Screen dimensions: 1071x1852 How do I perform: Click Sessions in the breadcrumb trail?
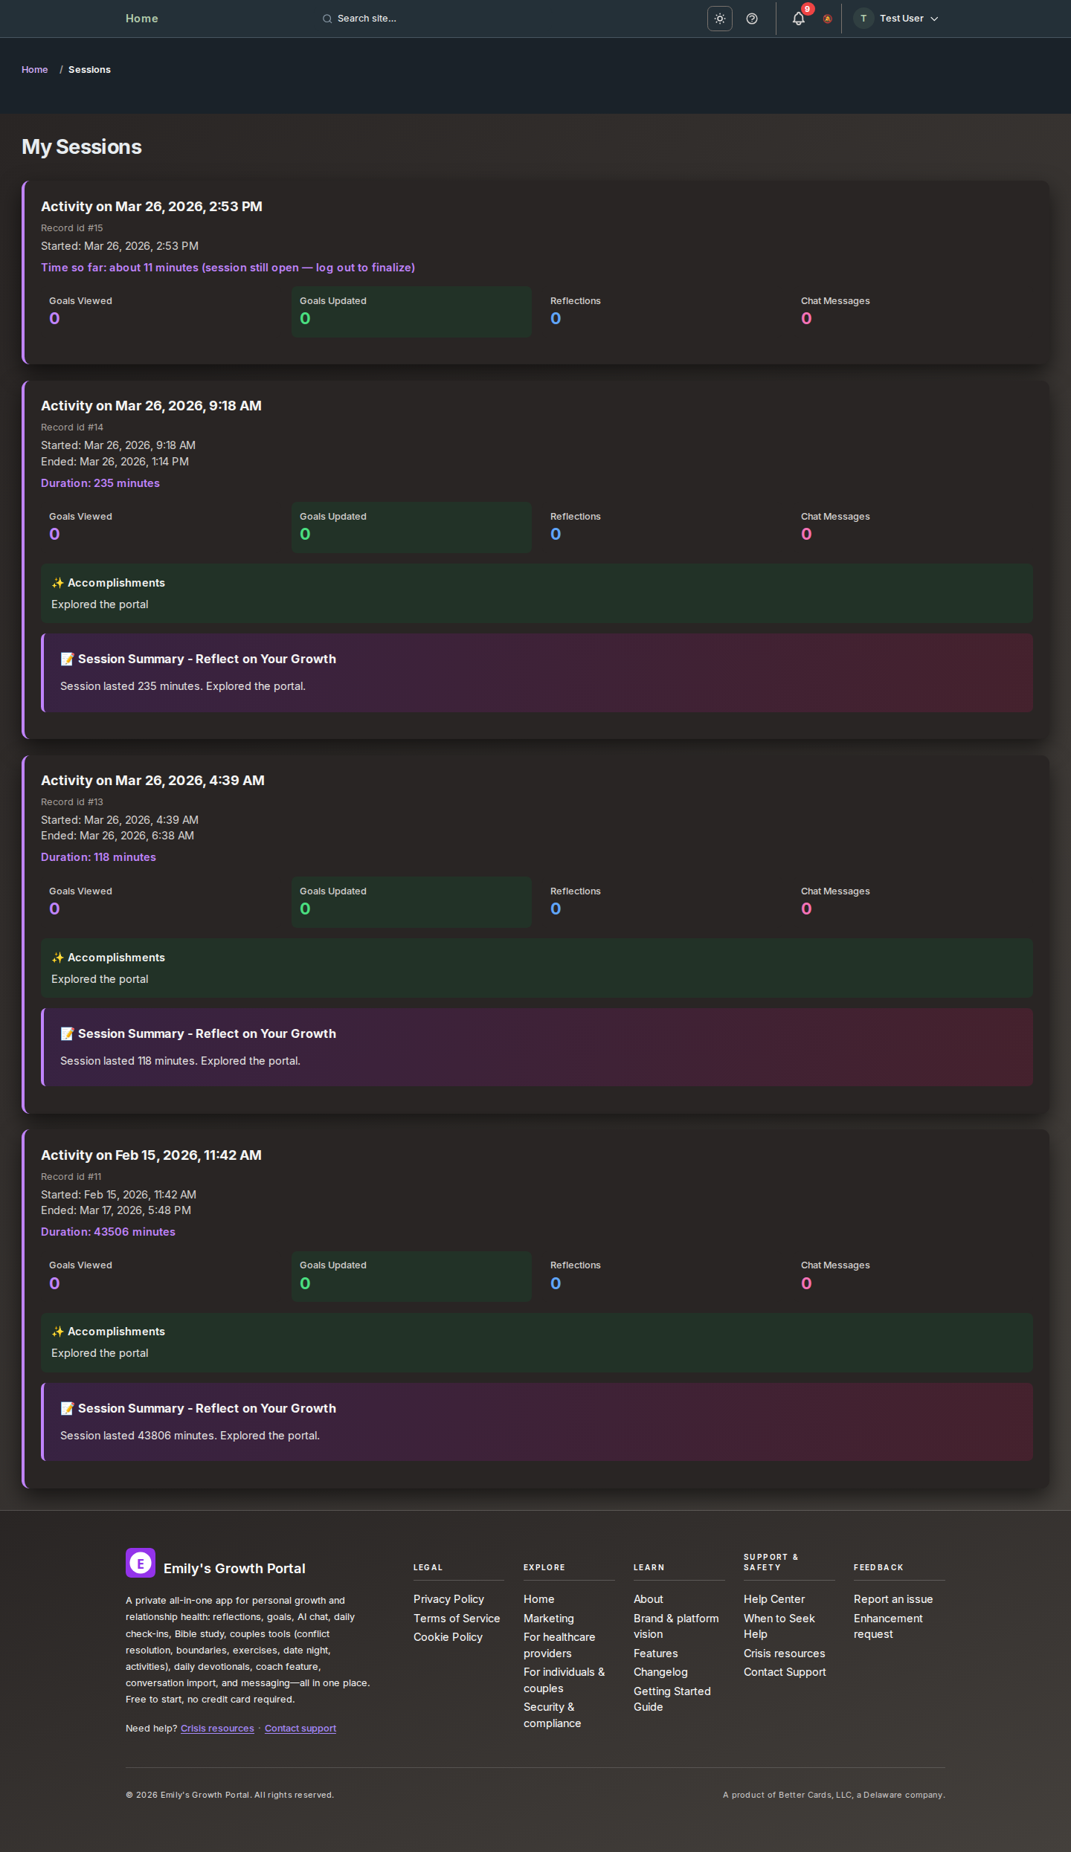(89, 69)
